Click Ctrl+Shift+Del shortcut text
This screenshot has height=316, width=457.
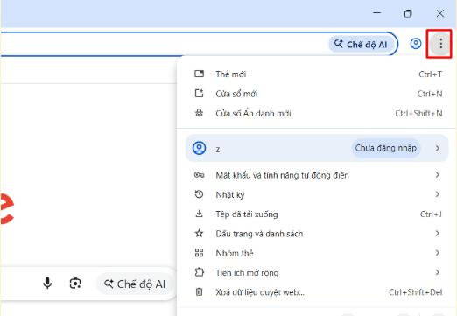pyautogui.click(x=416, y=292)
